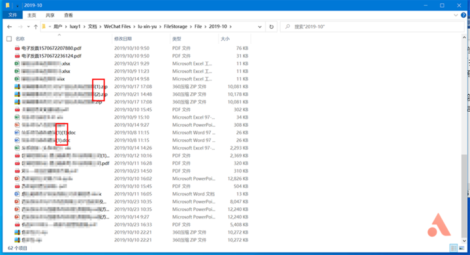Image resolution: width=470 pixels, height=255 pixels.
Task: Open the quick access toolbar dropdown in title bar
Action: tap(17, 5)
